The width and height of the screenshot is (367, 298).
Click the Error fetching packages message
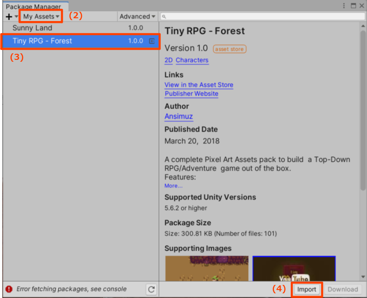tap(72, 289)
